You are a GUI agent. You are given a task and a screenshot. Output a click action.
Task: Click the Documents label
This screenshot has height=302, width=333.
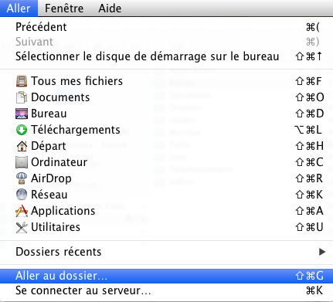click(x=60, y=97)
